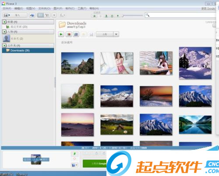This screenshot has width=219, height=176.
Task: Create a photo collage icon
Action: [x=69, y=35]
